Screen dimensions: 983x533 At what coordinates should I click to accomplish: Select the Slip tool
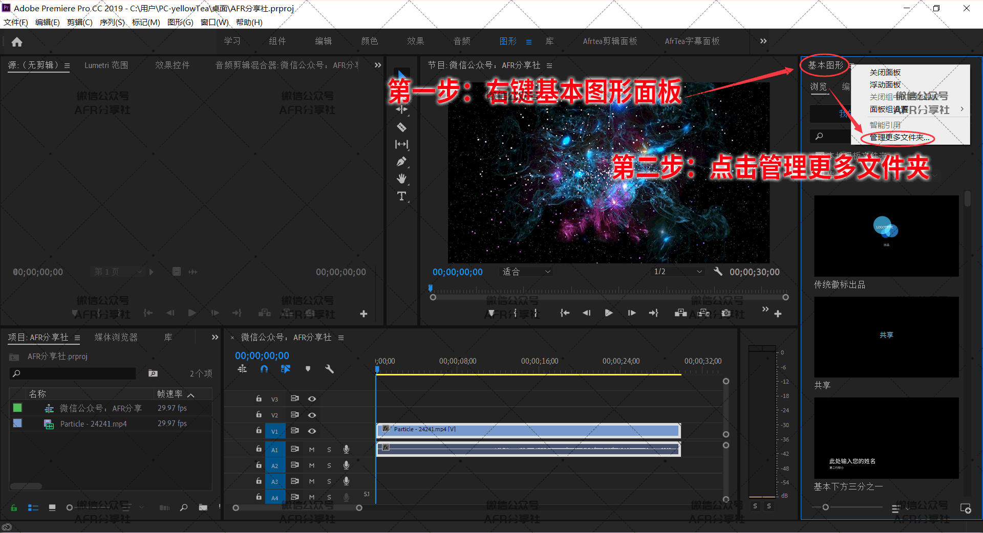(x=402, y=145)
